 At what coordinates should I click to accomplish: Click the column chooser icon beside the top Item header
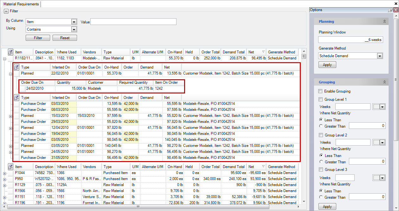(10, 52)
